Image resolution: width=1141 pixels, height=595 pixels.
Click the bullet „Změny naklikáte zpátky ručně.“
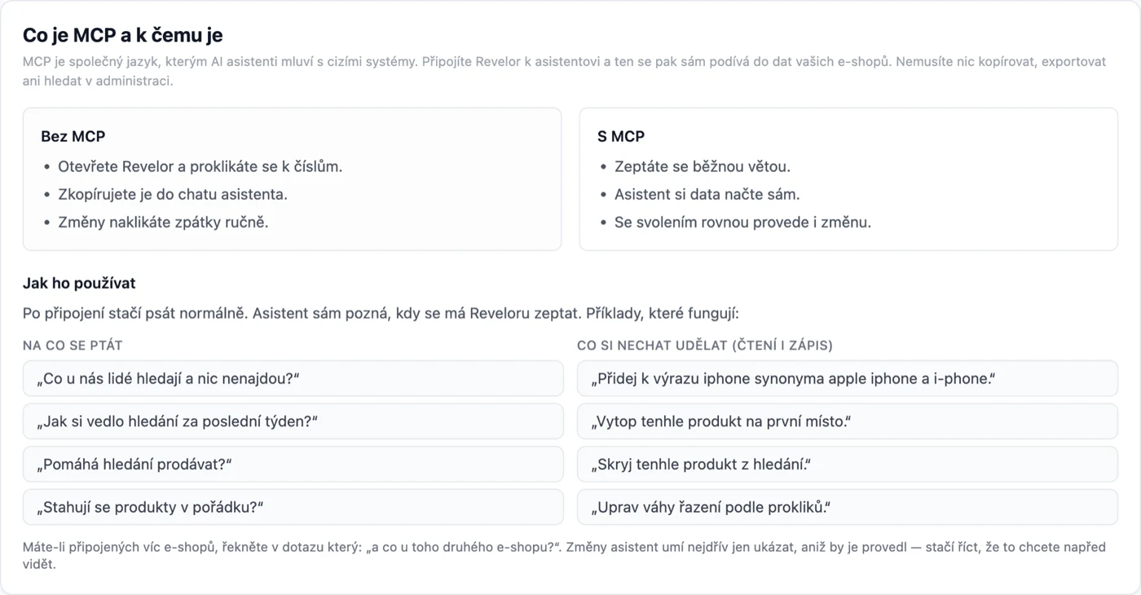(163, 223)
